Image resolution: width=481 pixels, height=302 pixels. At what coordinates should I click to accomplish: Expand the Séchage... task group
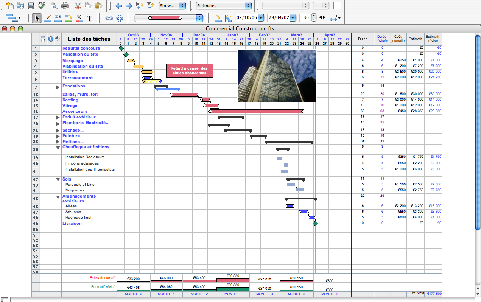pos(58,131)
